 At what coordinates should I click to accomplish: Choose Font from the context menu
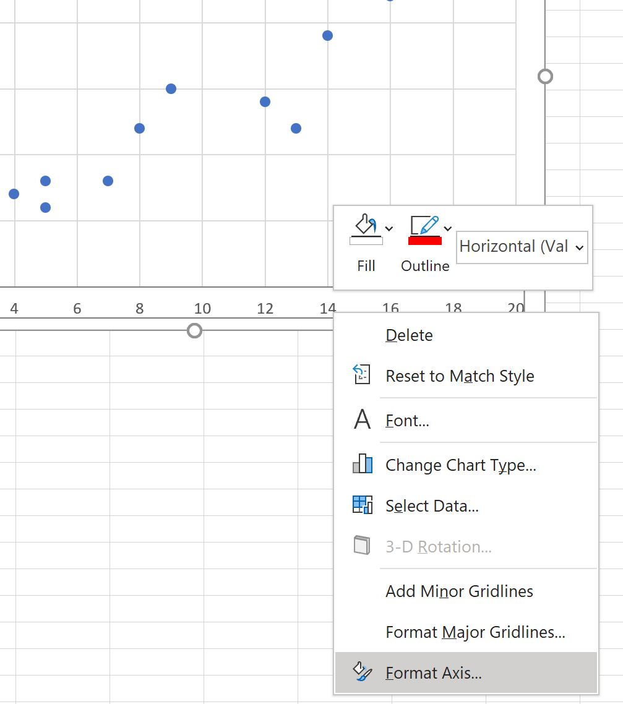407,420
